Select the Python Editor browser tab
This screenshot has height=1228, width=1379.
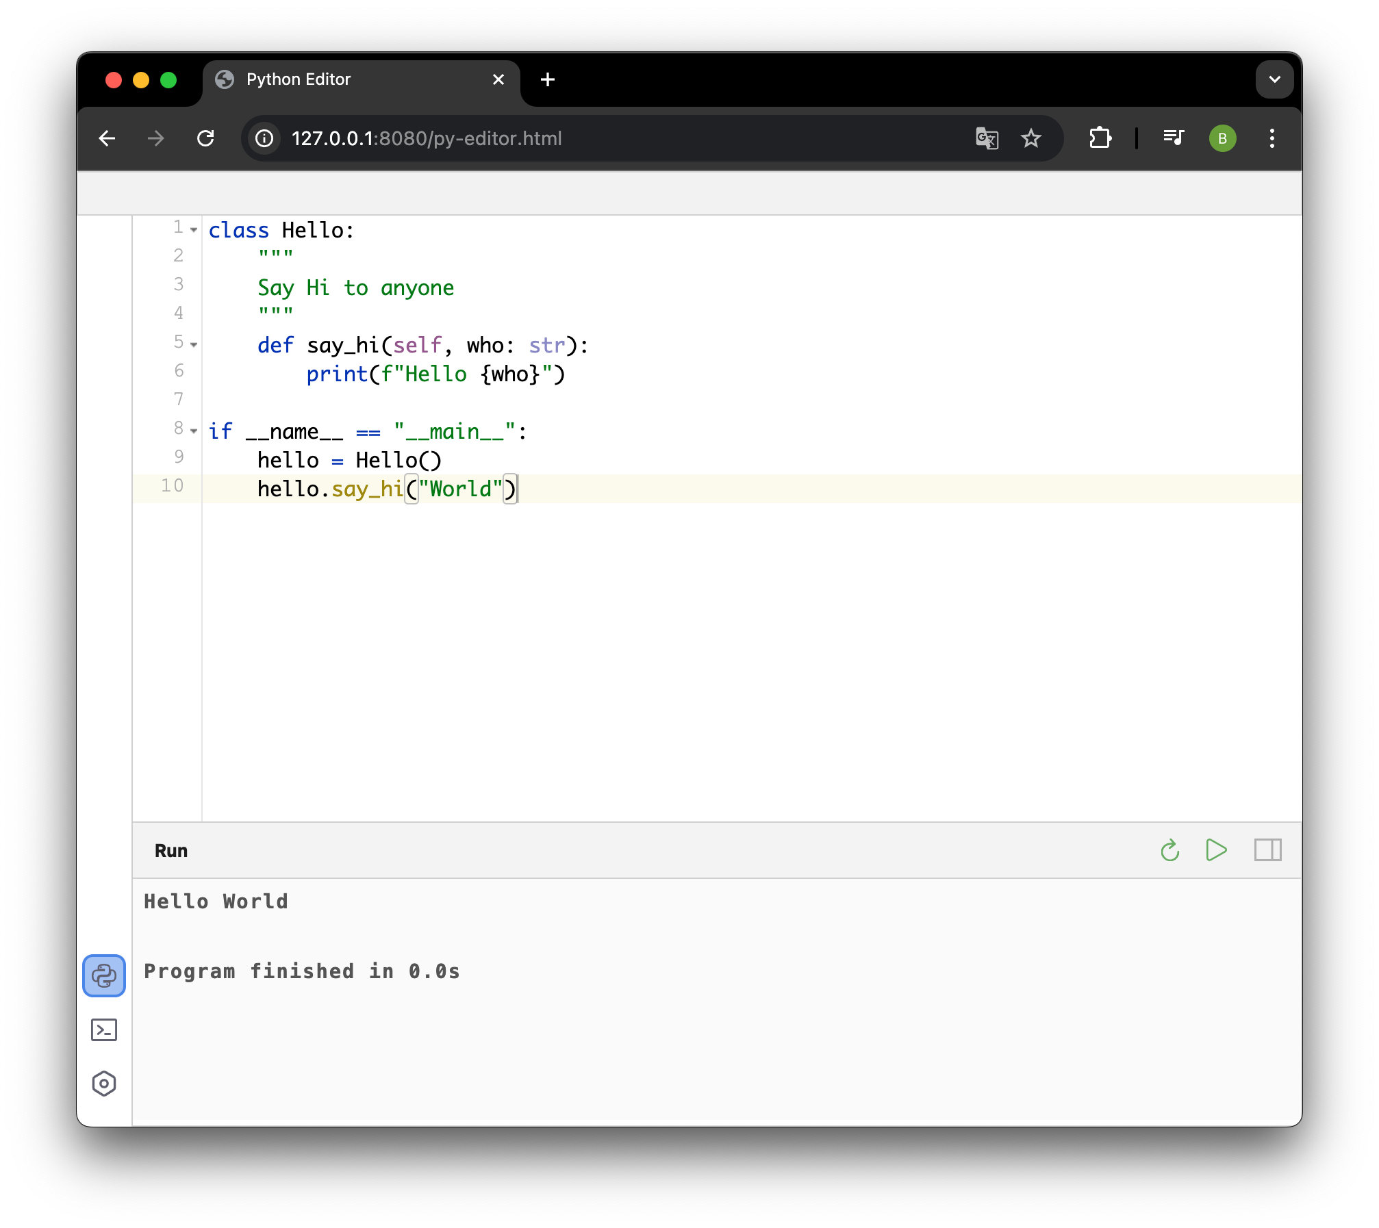pos(362,80)
